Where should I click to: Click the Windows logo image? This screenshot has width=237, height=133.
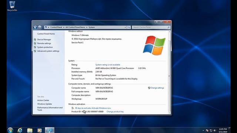point(154,45)
